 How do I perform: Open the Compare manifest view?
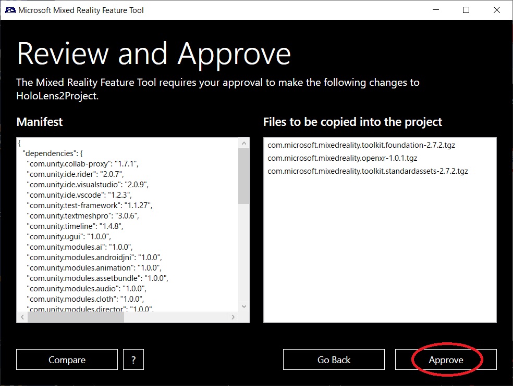[67, 359]
